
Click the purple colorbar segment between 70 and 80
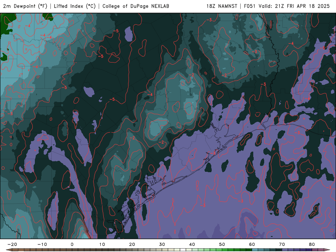pos(297,250)
